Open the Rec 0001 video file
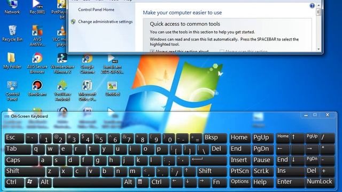 (x=37, y=7)
